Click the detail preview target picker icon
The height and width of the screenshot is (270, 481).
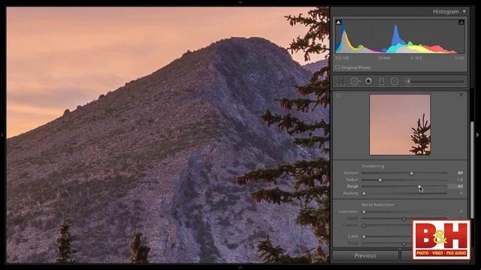point(339,96)
